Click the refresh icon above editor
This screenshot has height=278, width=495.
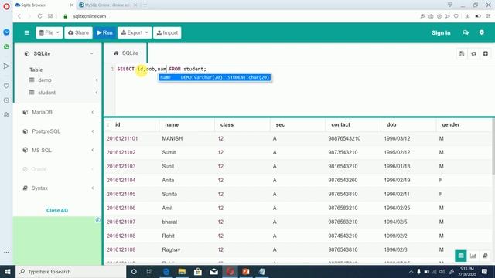click(x=473, y=53)
